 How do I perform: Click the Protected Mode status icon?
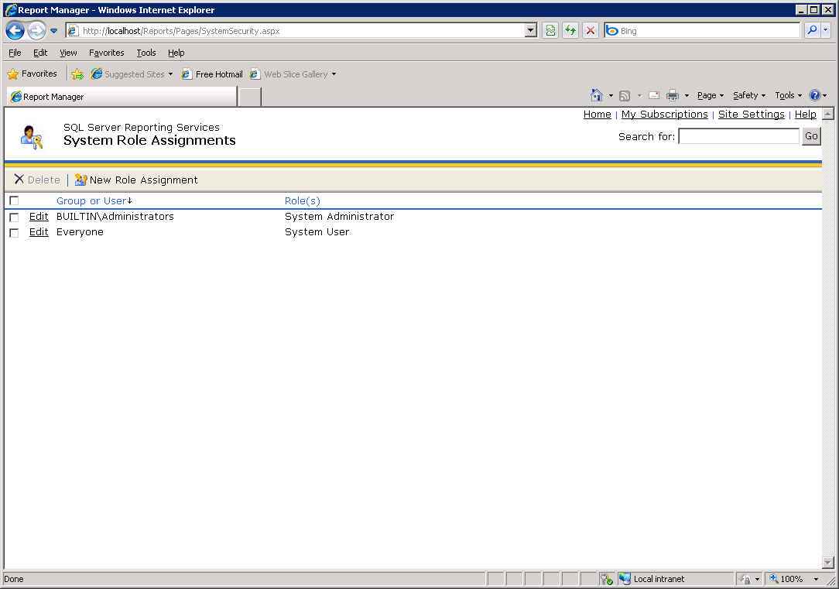pyautogui.click(x=745, y=579)
